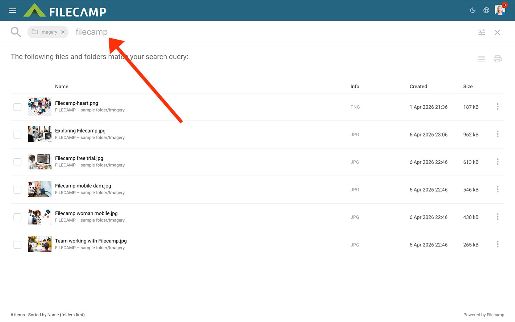Expand more actions for Filecamp mobile dam.jpg
This screenshot has height=322, width=515.
point(498,189)
